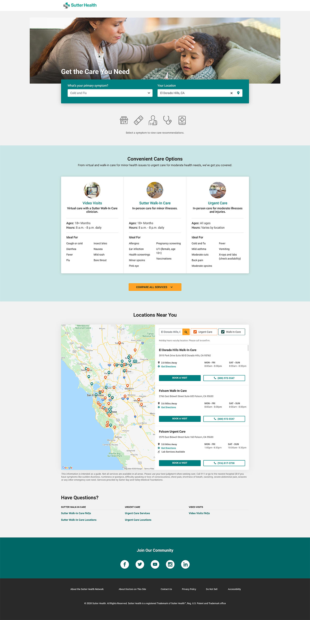
Task: Get directions to Folsom Walk-In Care
Action: pos(168,407)
